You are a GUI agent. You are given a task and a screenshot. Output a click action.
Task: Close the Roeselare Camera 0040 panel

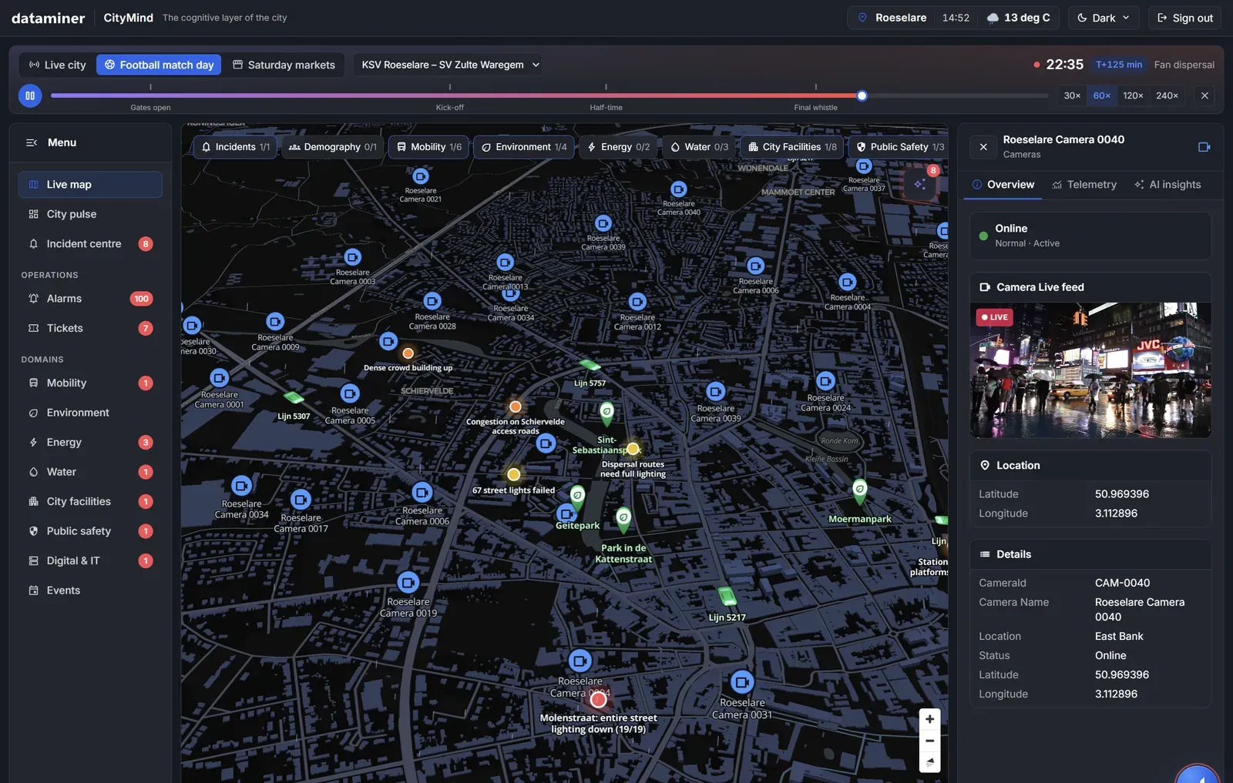(983, 146)
